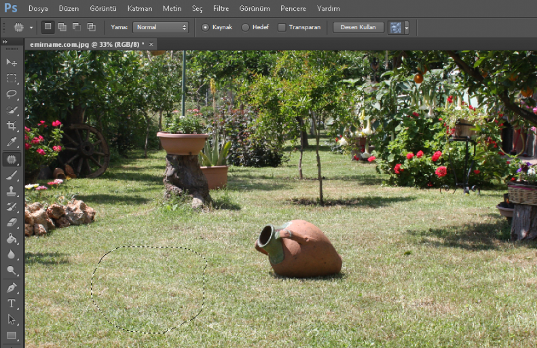Select the Blur tool
The image size is (537, 348).
click(12, 254)
